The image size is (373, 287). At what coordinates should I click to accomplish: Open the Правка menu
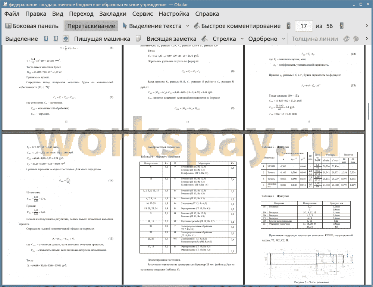pos(36,14)
